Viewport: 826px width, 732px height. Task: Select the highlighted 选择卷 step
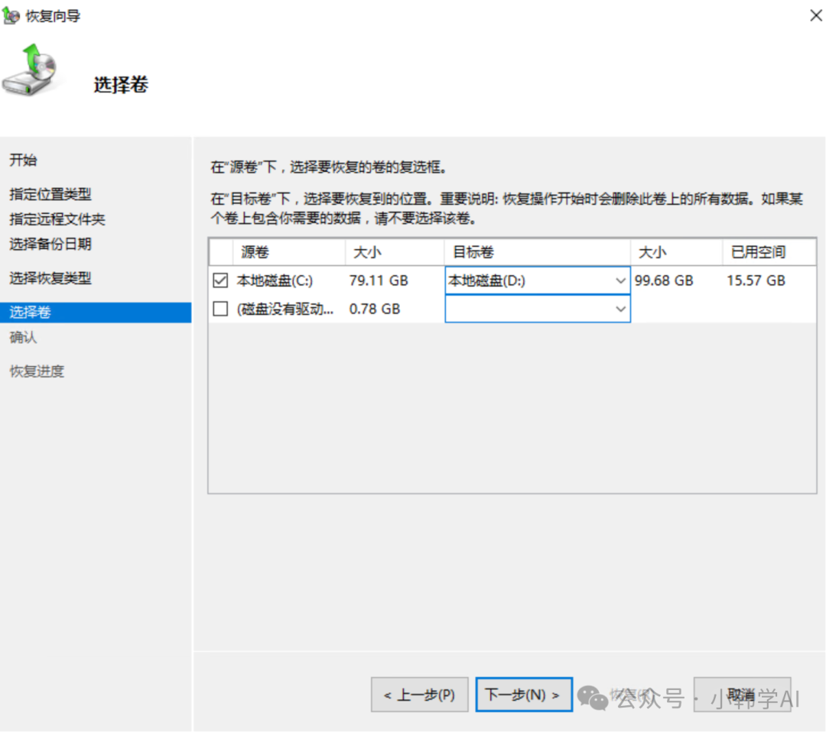click(x=30, y=313)
